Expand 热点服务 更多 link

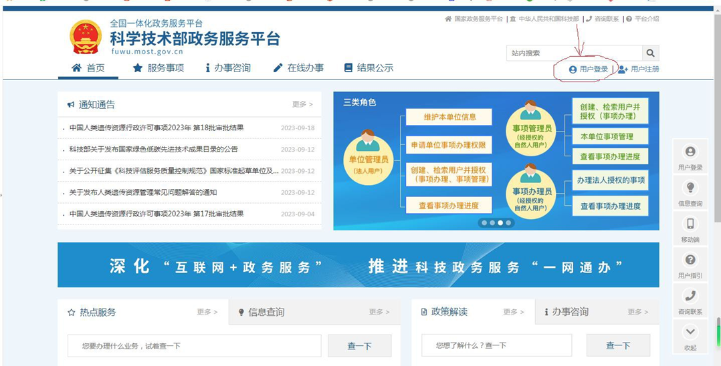[x=207, y=312]
